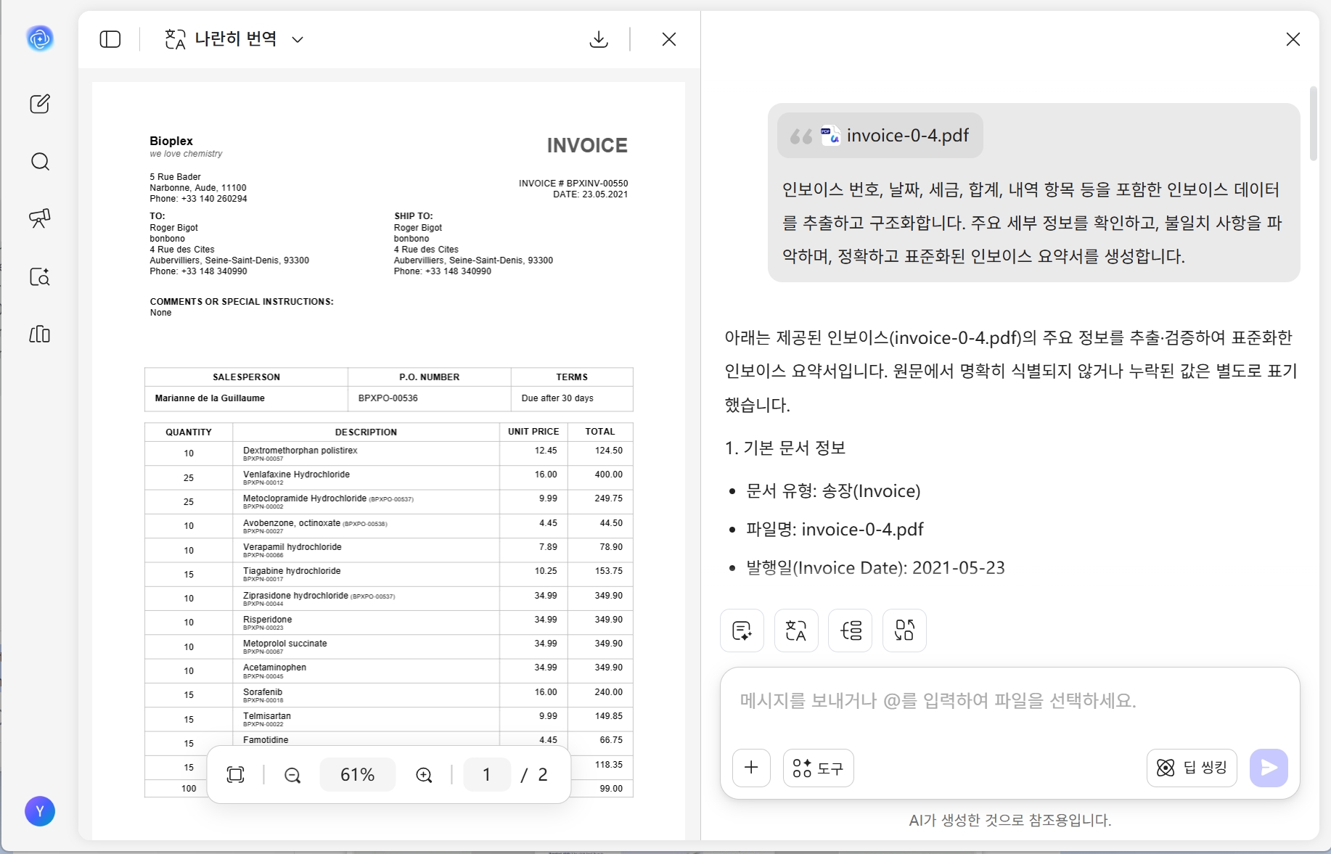Click the DATE: 23.05.2021 text

click(x=591, y=194)
